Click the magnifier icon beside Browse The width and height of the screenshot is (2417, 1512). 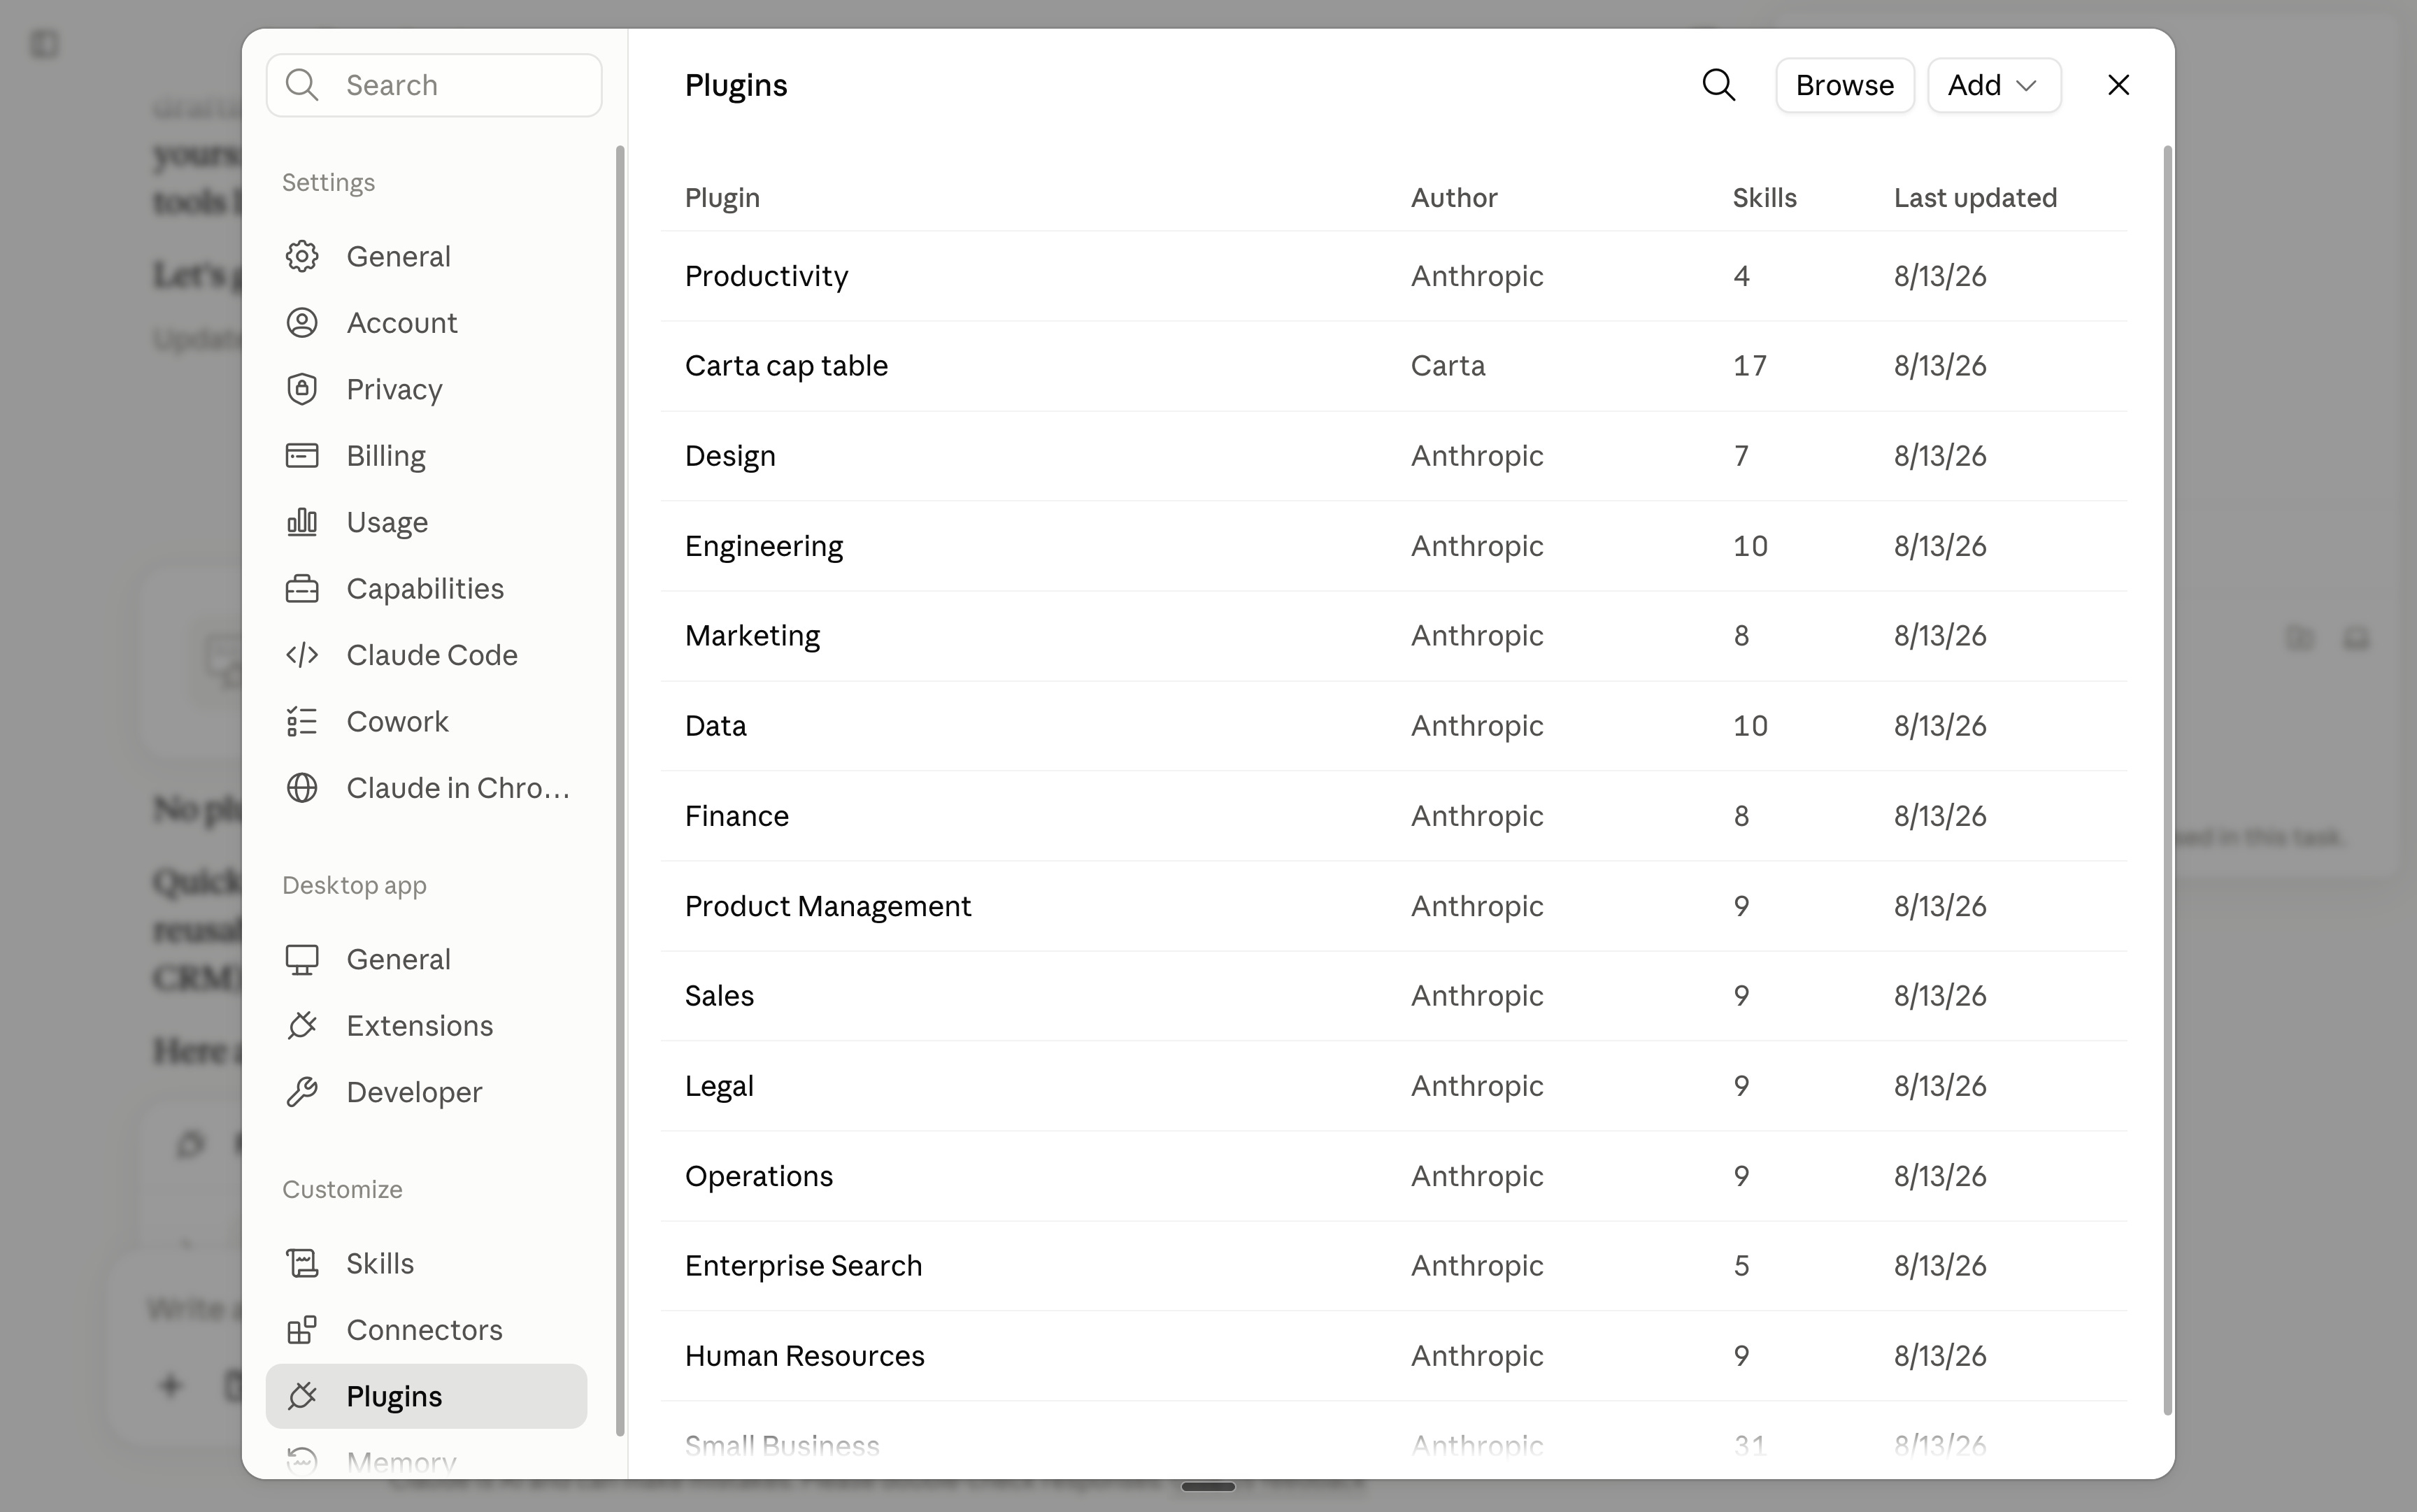click(1719, 85)
